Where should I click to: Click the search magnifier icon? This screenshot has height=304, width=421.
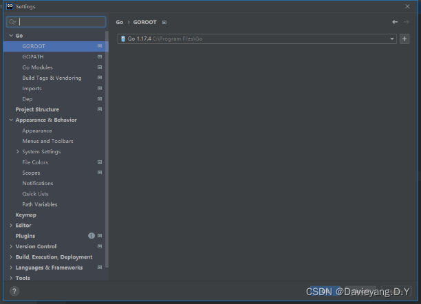click(x=12, y=22)
